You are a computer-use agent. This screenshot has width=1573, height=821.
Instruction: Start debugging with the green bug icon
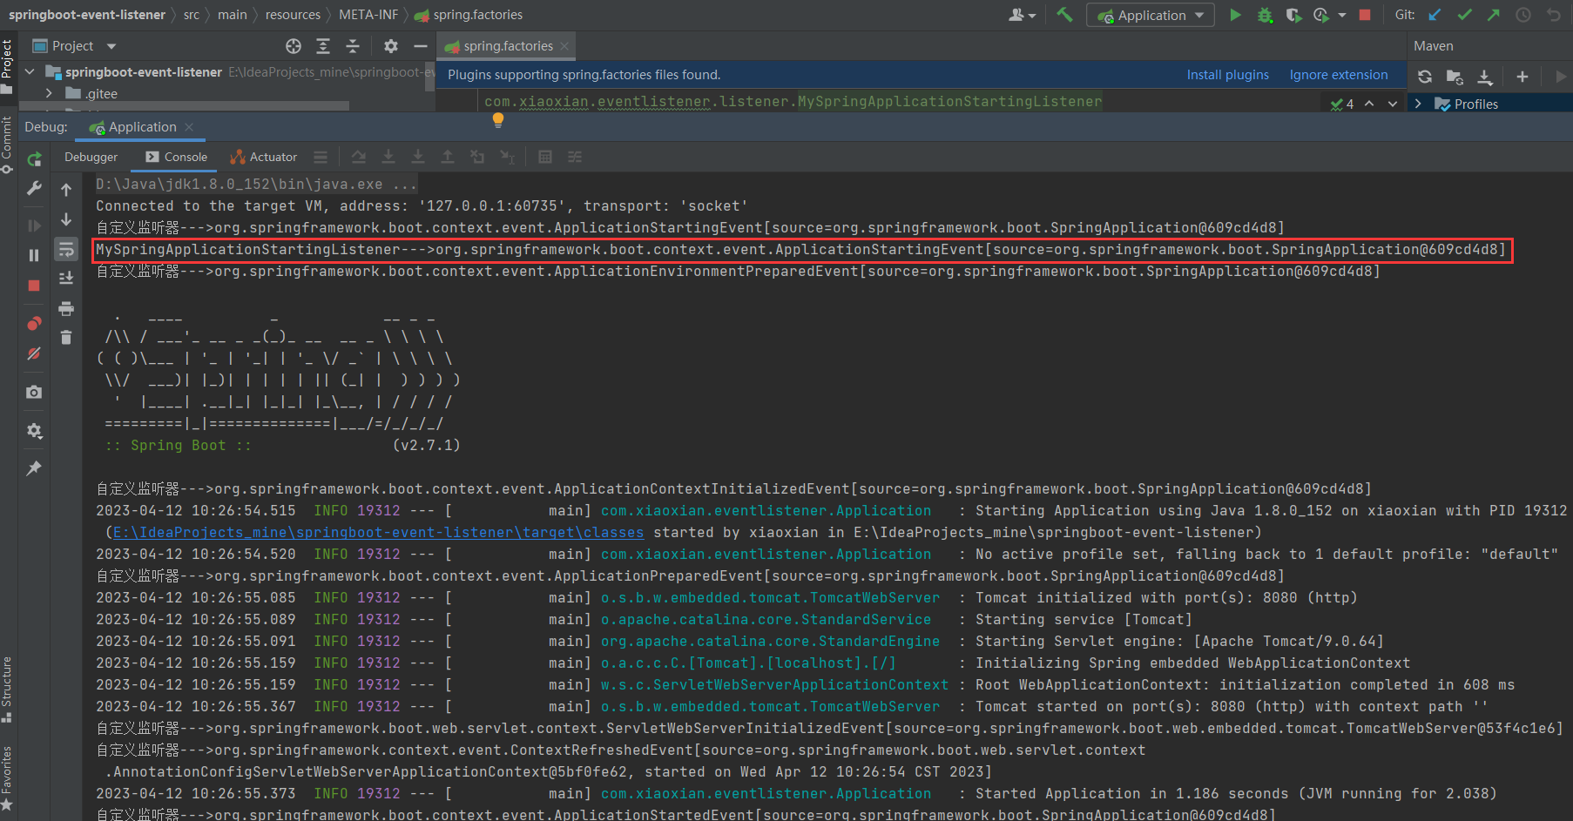[x=1265, y=15]
